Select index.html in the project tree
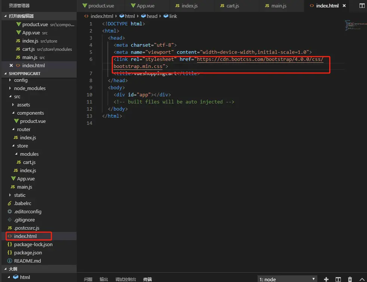 pyautogui.click(x=39, y=236)
